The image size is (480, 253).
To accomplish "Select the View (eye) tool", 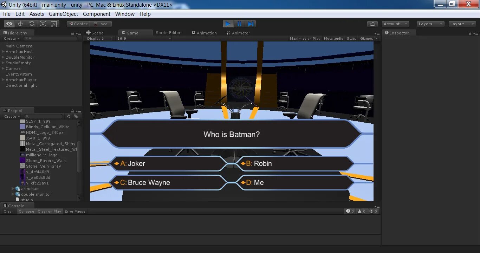I will click(9, 24).
